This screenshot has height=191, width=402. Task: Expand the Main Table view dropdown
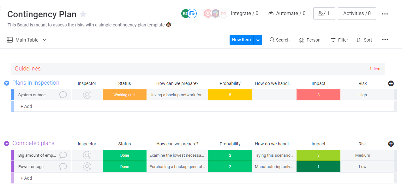tap(45, 40)
